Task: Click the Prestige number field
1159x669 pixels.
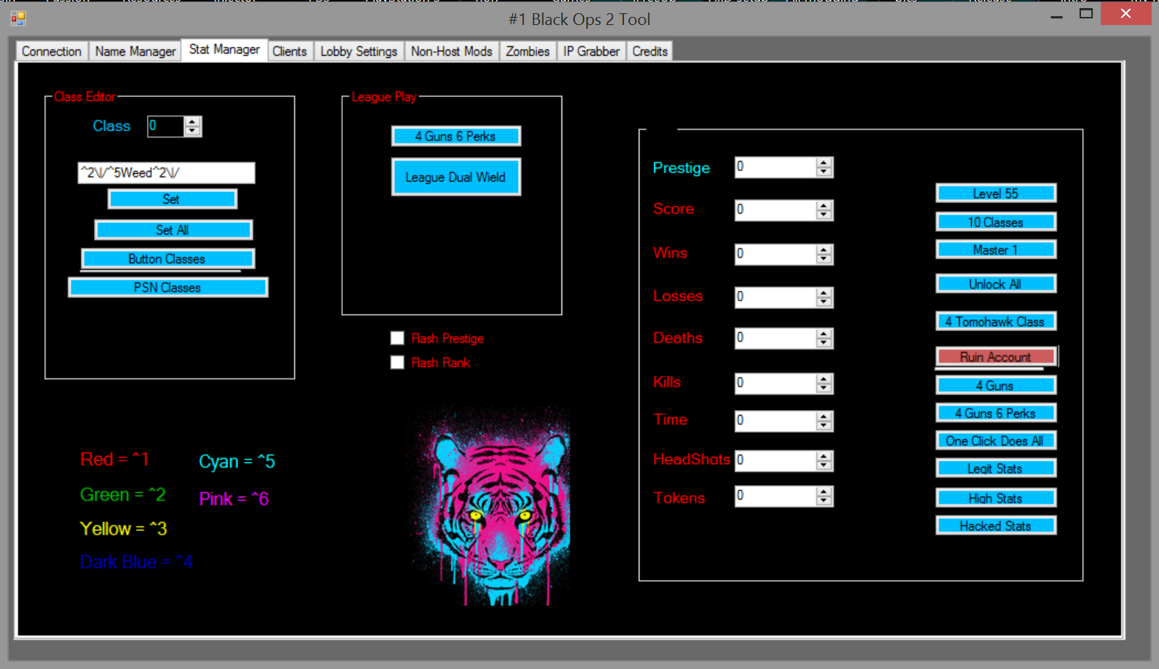Action: (776, 167)
